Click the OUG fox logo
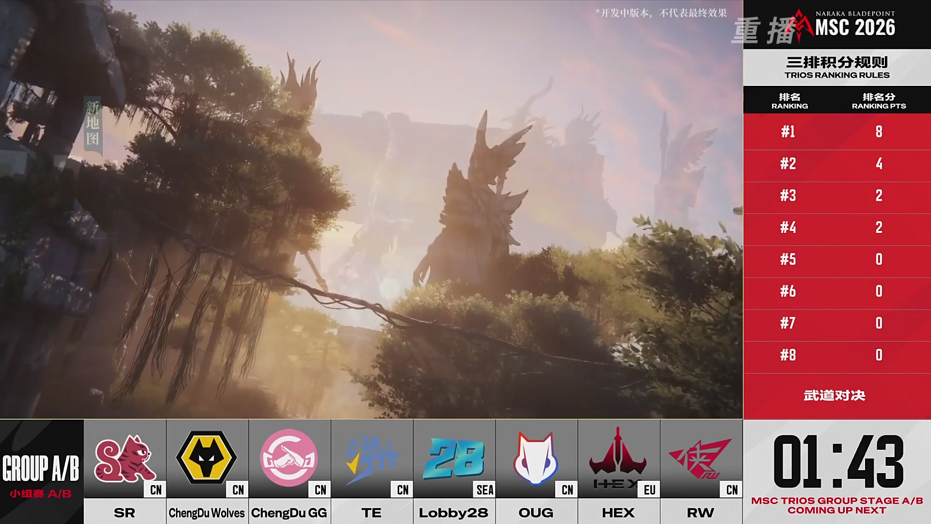 click(536, 458)
